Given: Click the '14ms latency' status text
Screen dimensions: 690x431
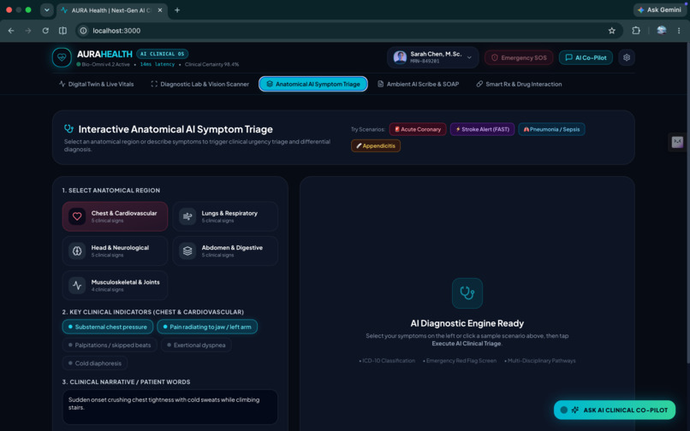Looking at the screenshot, I should tap(158, 64).
